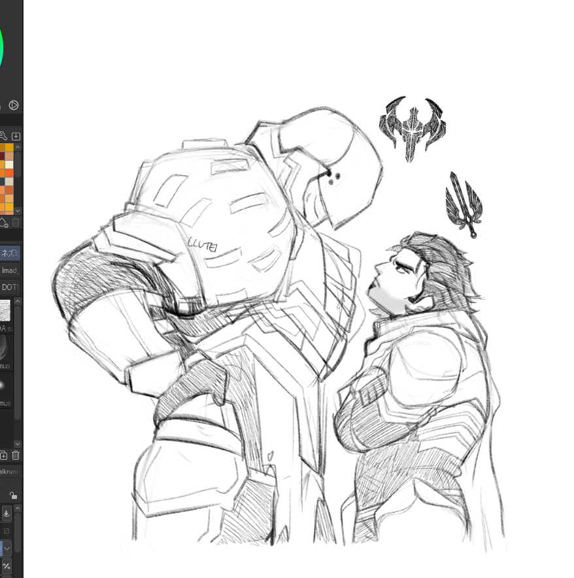Switch to the ネズミ brush group tab
This screenshot has height=578, width=574.
click(x=10, y=253)
